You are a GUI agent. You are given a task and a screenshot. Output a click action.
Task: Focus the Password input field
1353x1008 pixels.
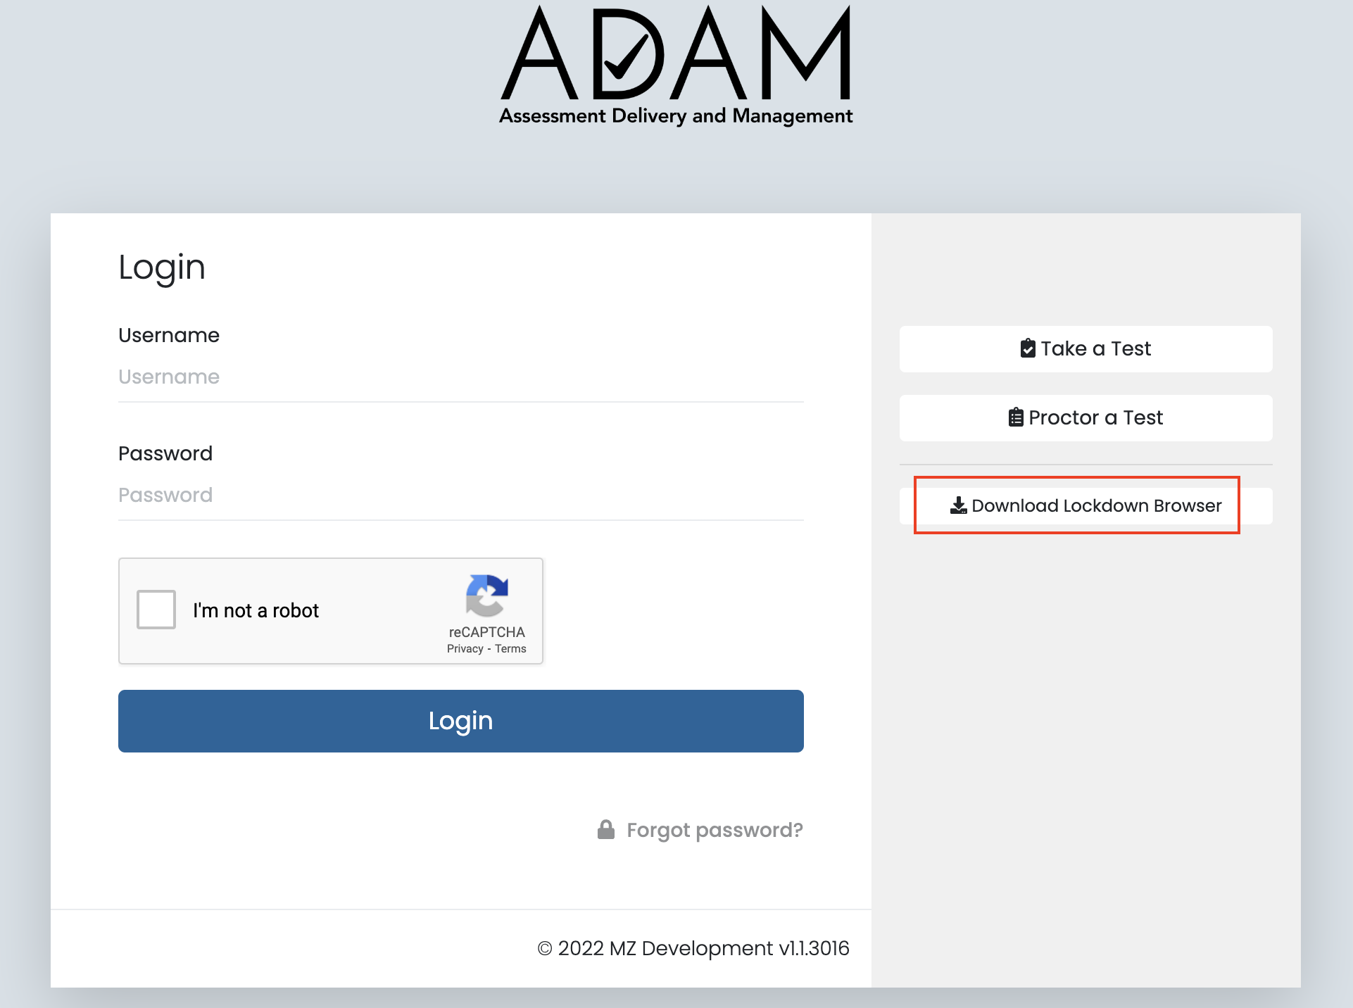point(460,496)
